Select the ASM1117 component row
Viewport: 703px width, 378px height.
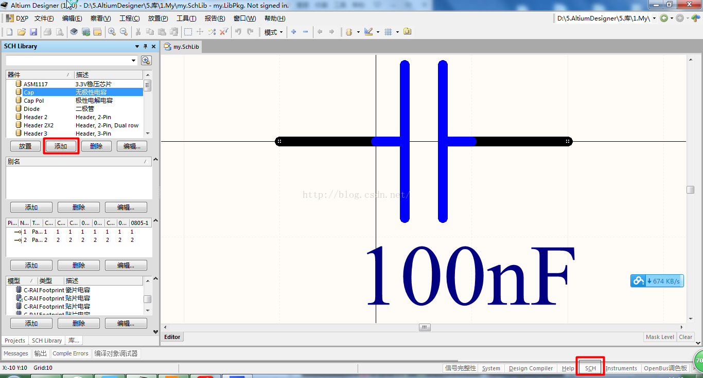point(75,84)
